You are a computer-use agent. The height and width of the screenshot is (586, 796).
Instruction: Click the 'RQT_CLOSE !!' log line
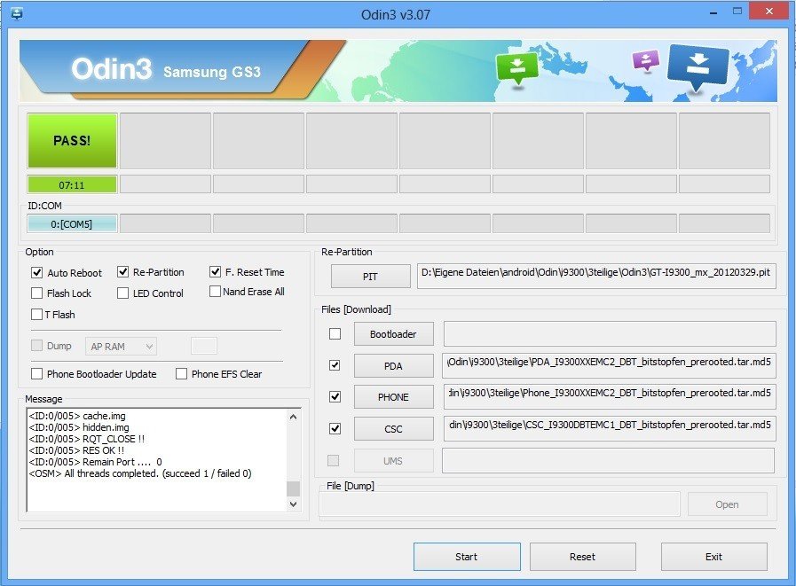(x=87, y=439)
